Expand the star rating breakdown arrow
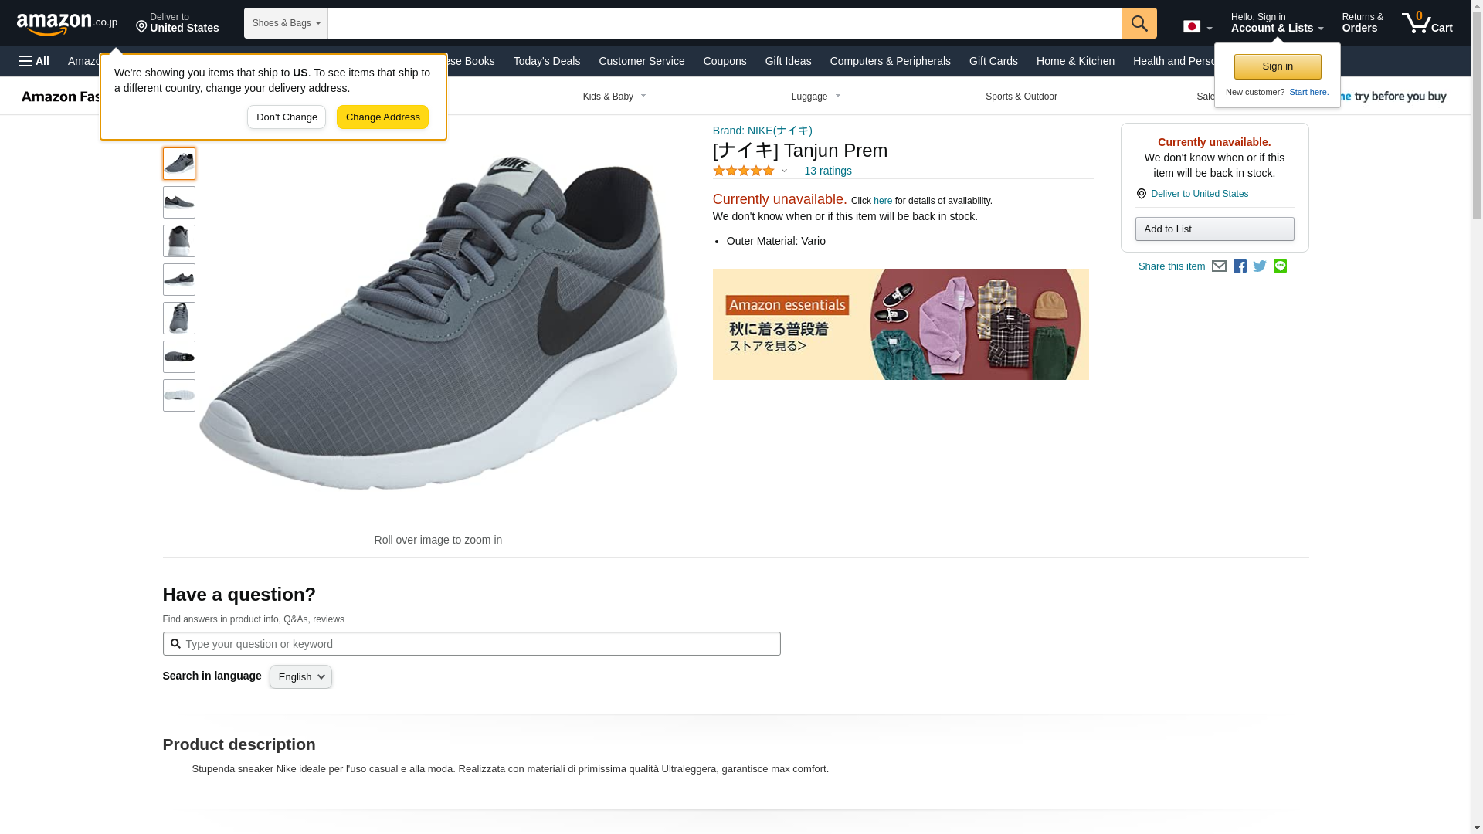Screen dimensions: 1483x834 [x=784, y=171]
